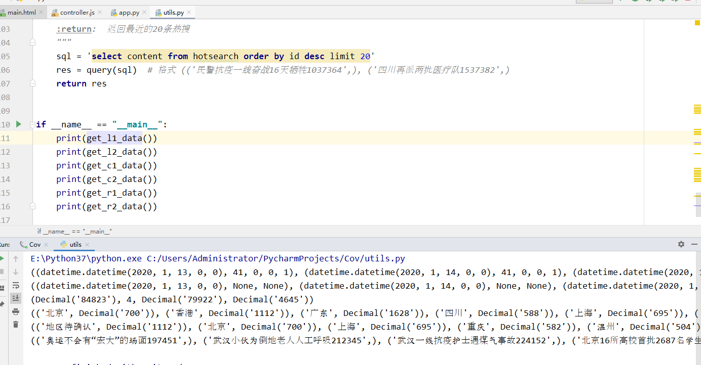Click the :return: docstring tag
Image resolution: width=701 pixels, height=365 pixels.
click(76, 29)
